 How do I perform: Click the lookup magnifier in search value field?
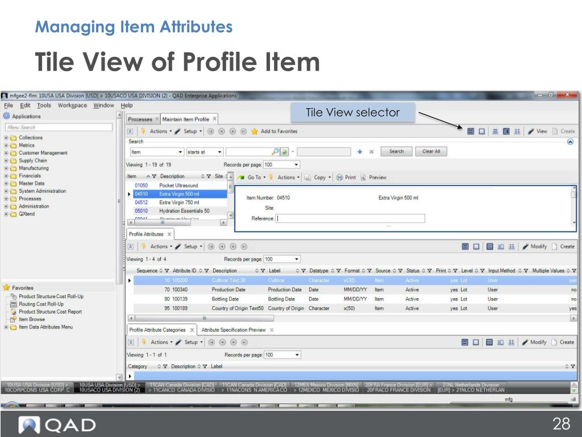coord(275,151)
